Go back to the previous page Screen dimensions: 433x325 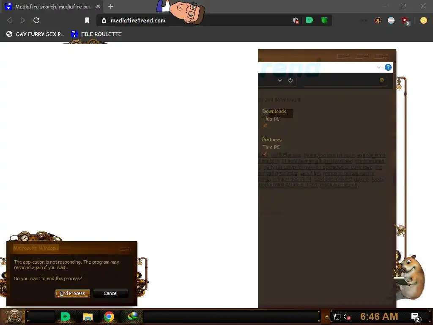click(9, 20)
